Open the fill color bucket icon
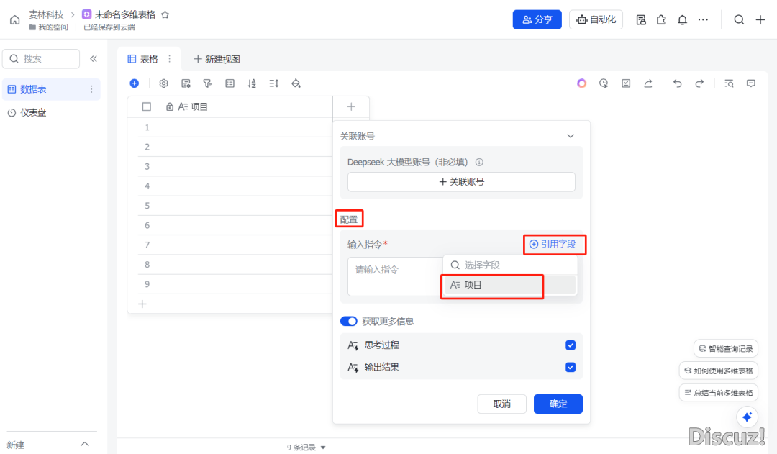This screenshot has width=777, height=454. click(x=296, y=83)
